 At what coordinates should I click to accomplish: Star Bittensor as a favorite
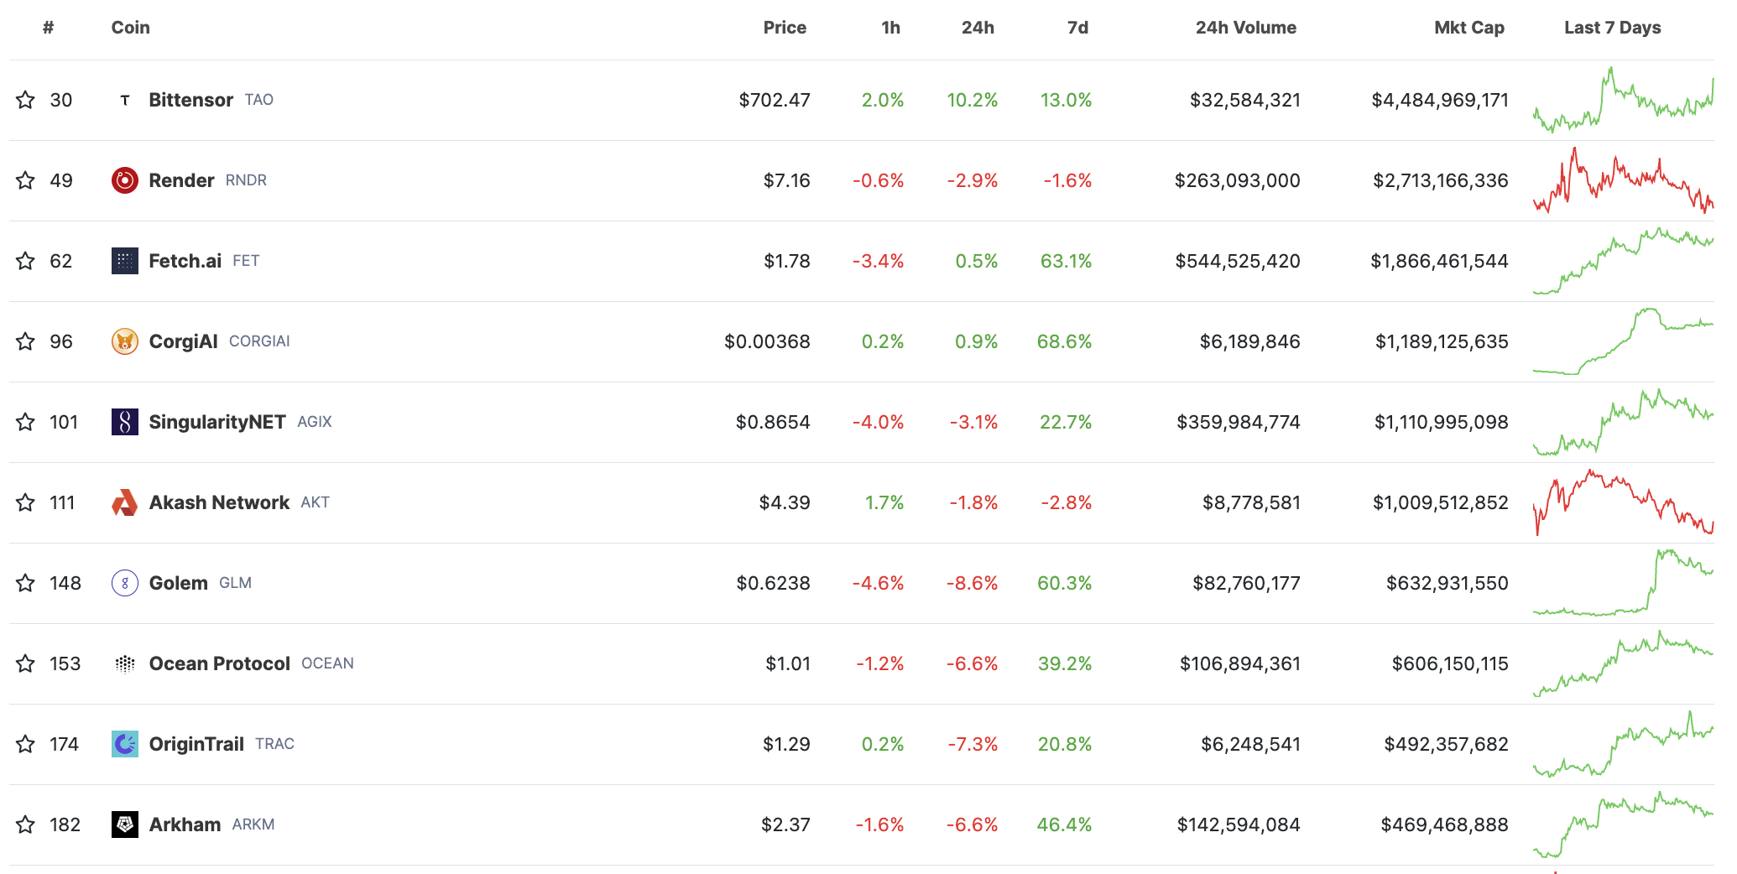pos(25,100)
